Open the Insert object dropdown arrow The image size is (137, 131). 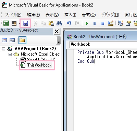(19, 24)
